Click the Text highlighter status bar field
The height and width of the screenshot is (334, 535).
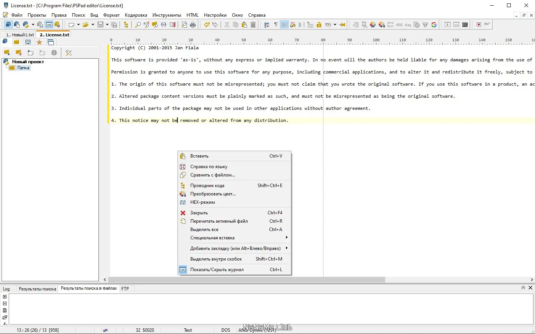pyautogui.click(x=188, y=330)
